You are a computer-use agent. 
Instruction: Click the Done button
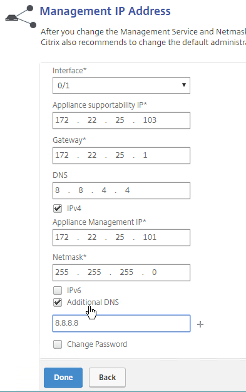pyautogui.click(x=63, y=377)
